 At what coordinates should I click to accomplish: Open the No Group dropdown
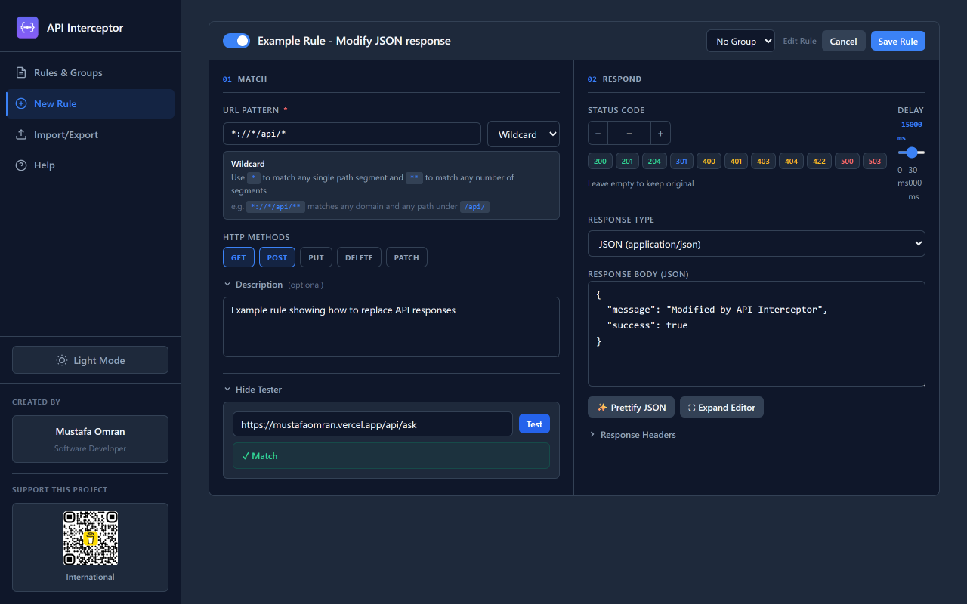coord(740,41)
